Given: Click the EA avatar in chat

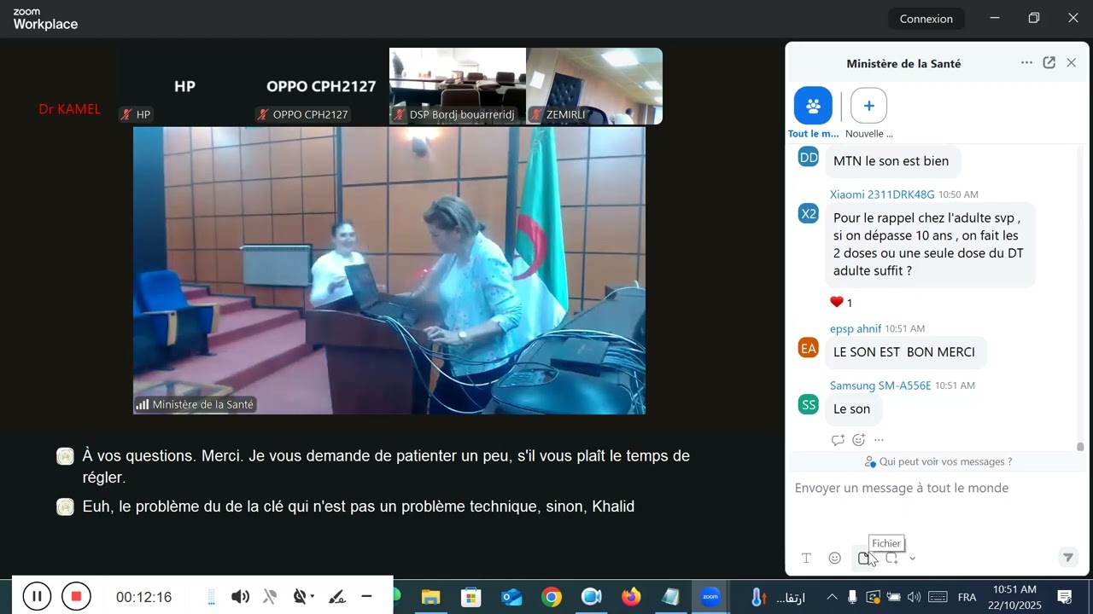Looking at the screenshot, I should [x=809, y=348].
